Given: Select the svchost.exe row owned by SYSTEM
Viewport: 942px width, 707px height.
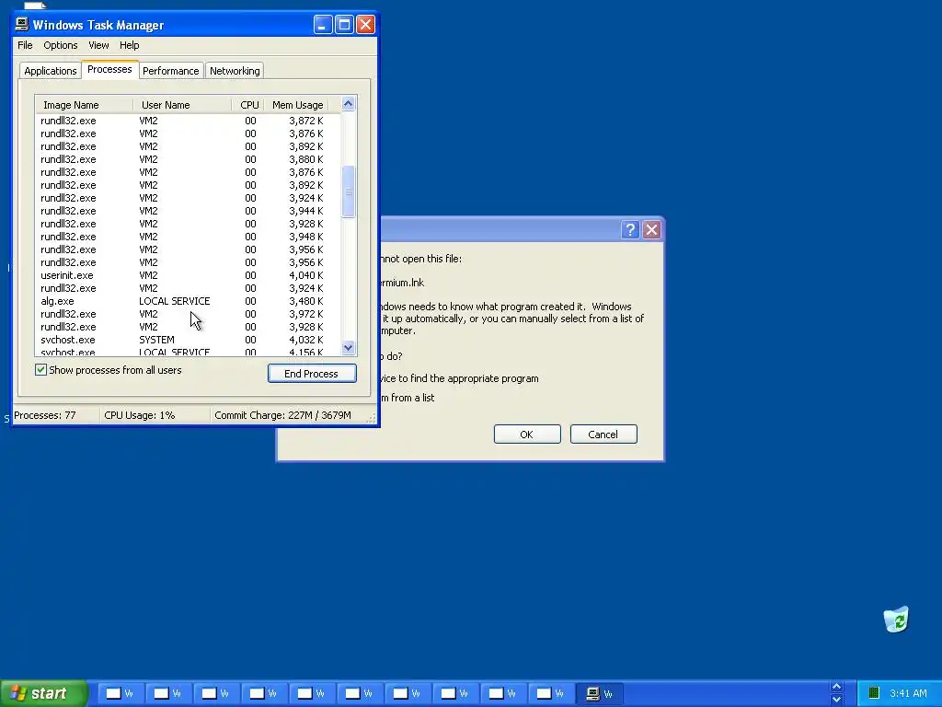Looking at the screenshot, I should tap(188, 340).
